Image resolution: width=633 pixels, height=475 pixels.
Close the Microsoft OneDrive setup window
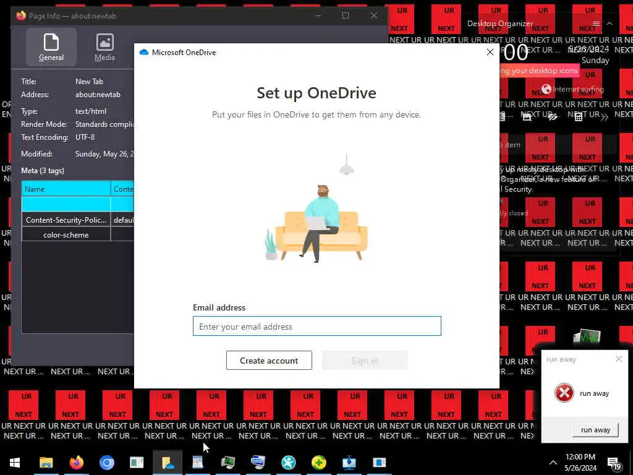(x=490, y=53)
